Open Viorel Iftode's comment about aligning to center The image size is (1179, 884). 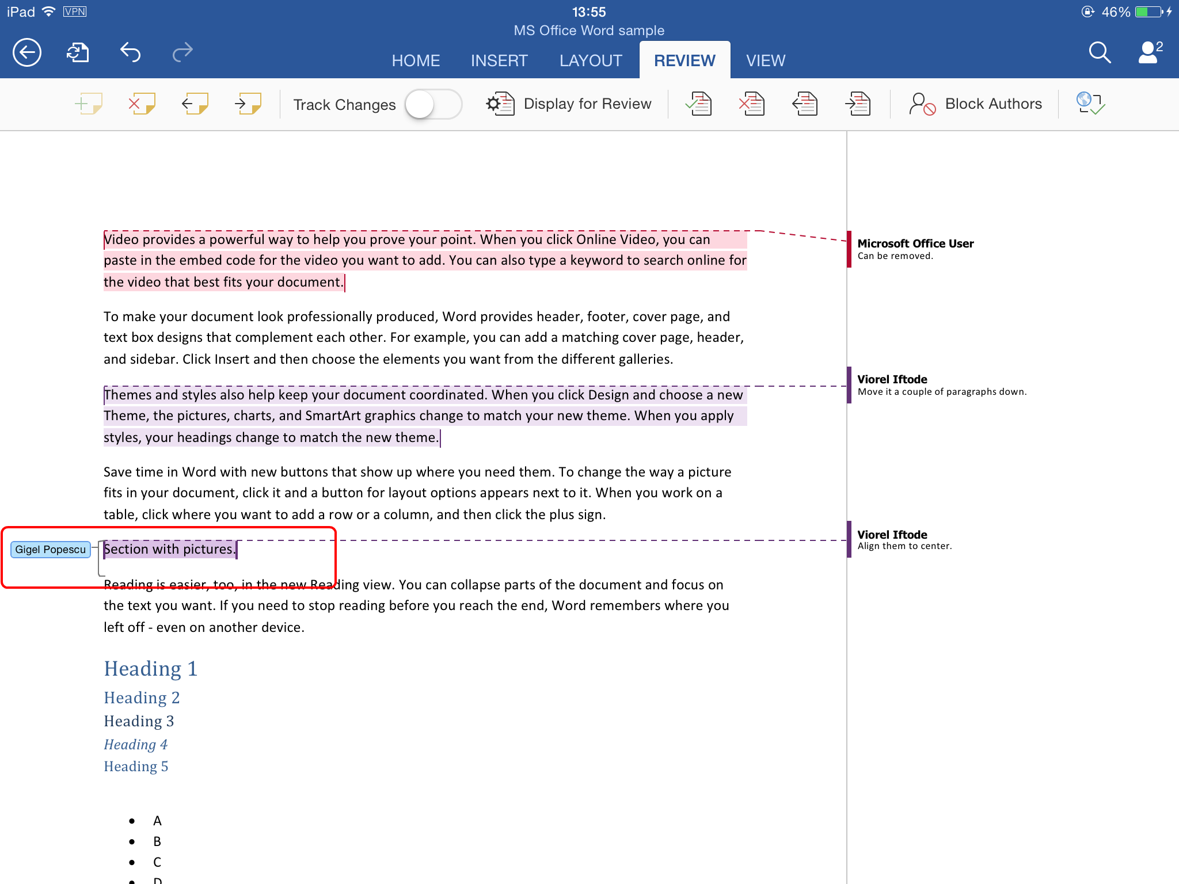tap(910, 540)
